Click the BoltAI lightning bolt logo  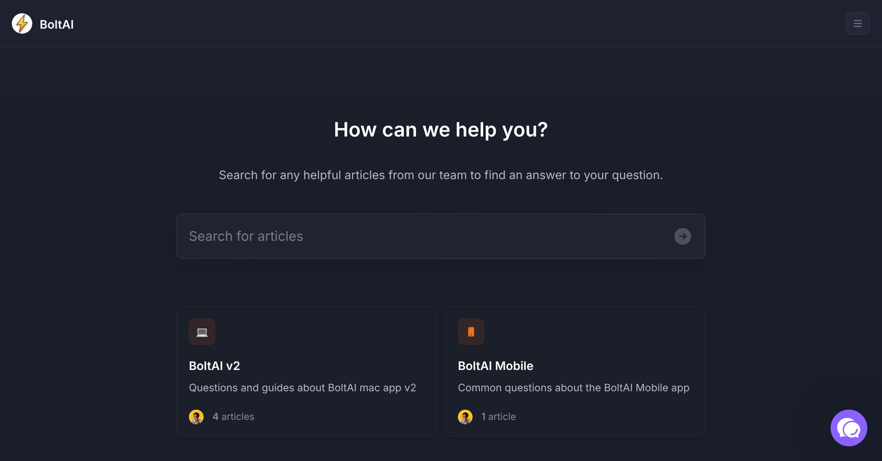pyautogui.click(x=22, y=23)
